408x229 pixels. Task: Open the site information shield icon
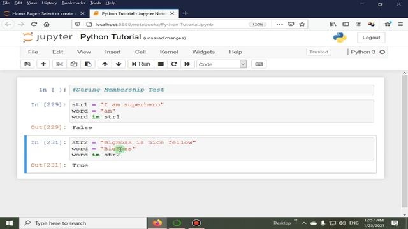(x=78, y=24)
